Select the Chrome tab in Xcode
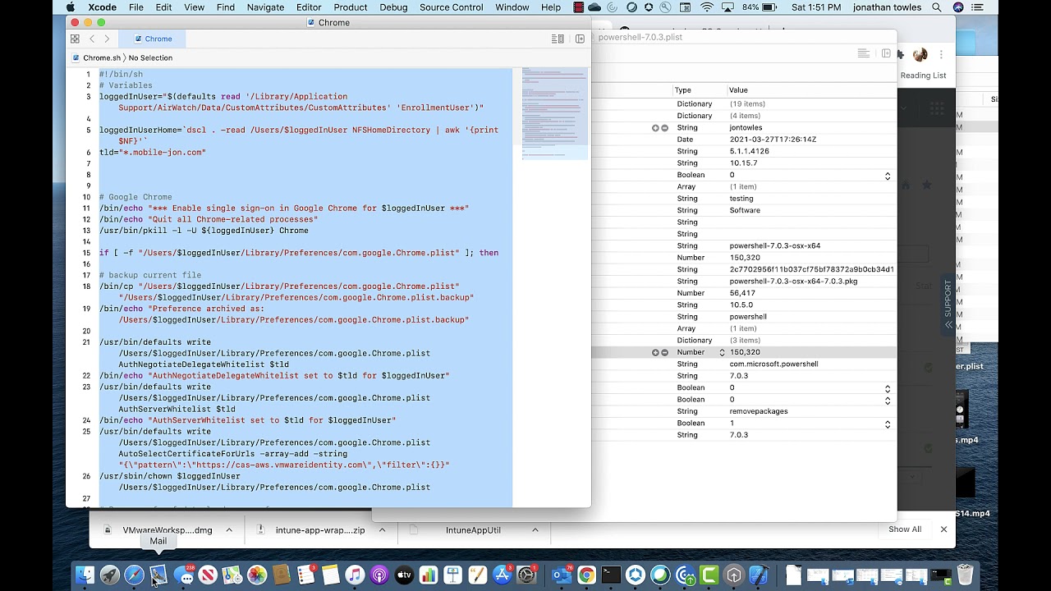 point(154,39)
